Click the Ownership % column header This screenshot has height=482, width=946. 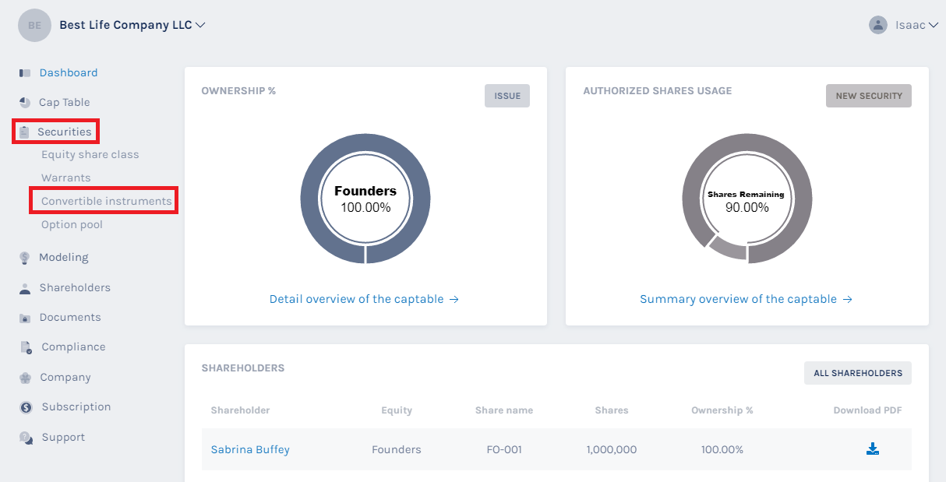[722, 410]
